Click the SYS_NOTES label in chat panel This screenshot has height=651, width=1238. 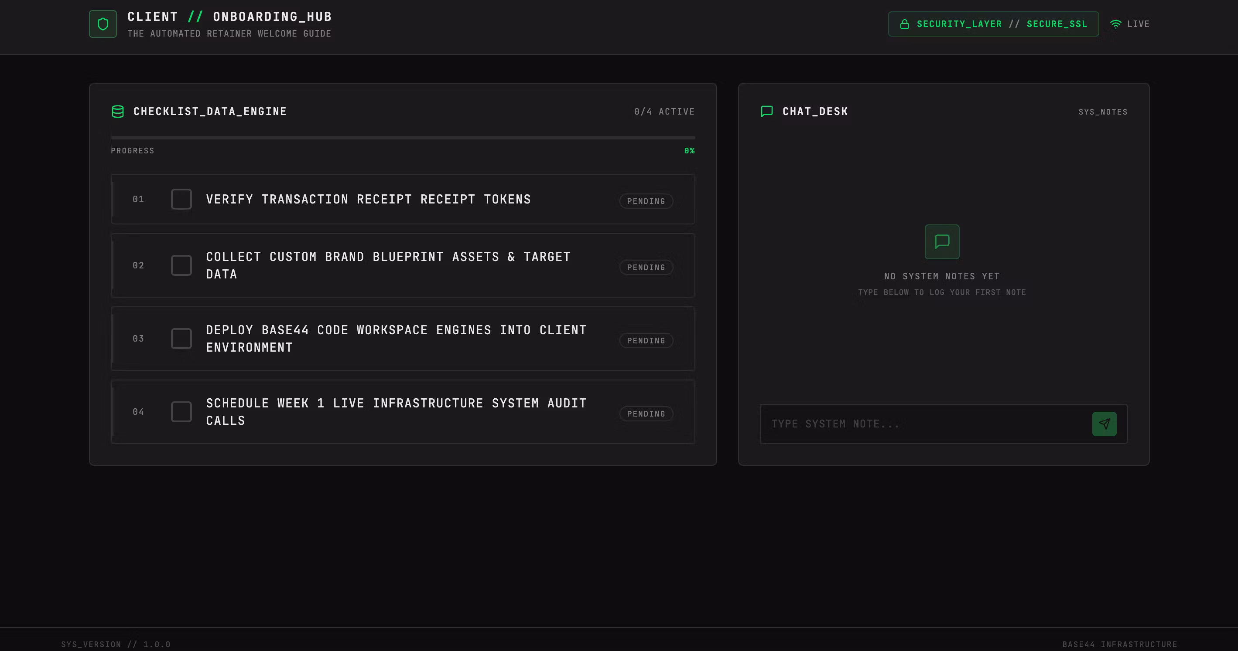point(1103,112)
